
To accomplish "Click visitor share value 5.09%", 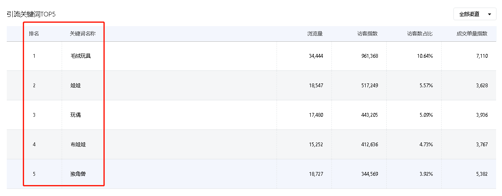I will (426, 115).
